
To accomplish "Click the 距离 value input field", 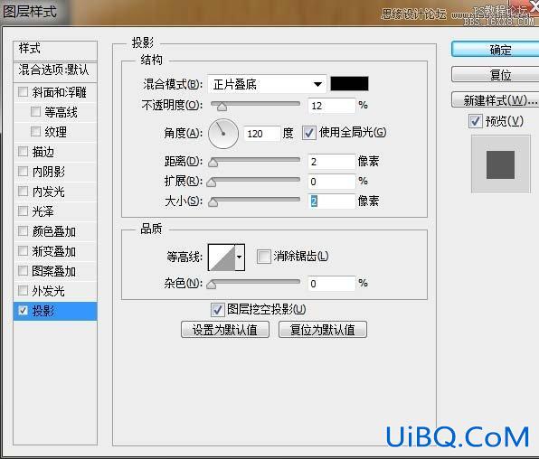I will [331, 162].
